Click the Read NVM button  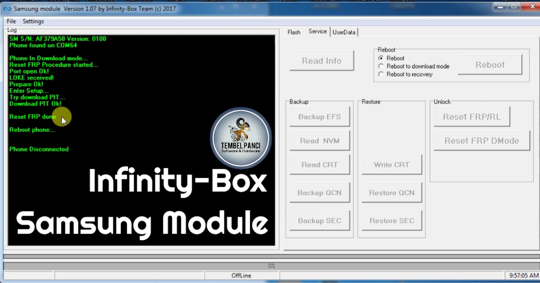(x=320, y=141)
